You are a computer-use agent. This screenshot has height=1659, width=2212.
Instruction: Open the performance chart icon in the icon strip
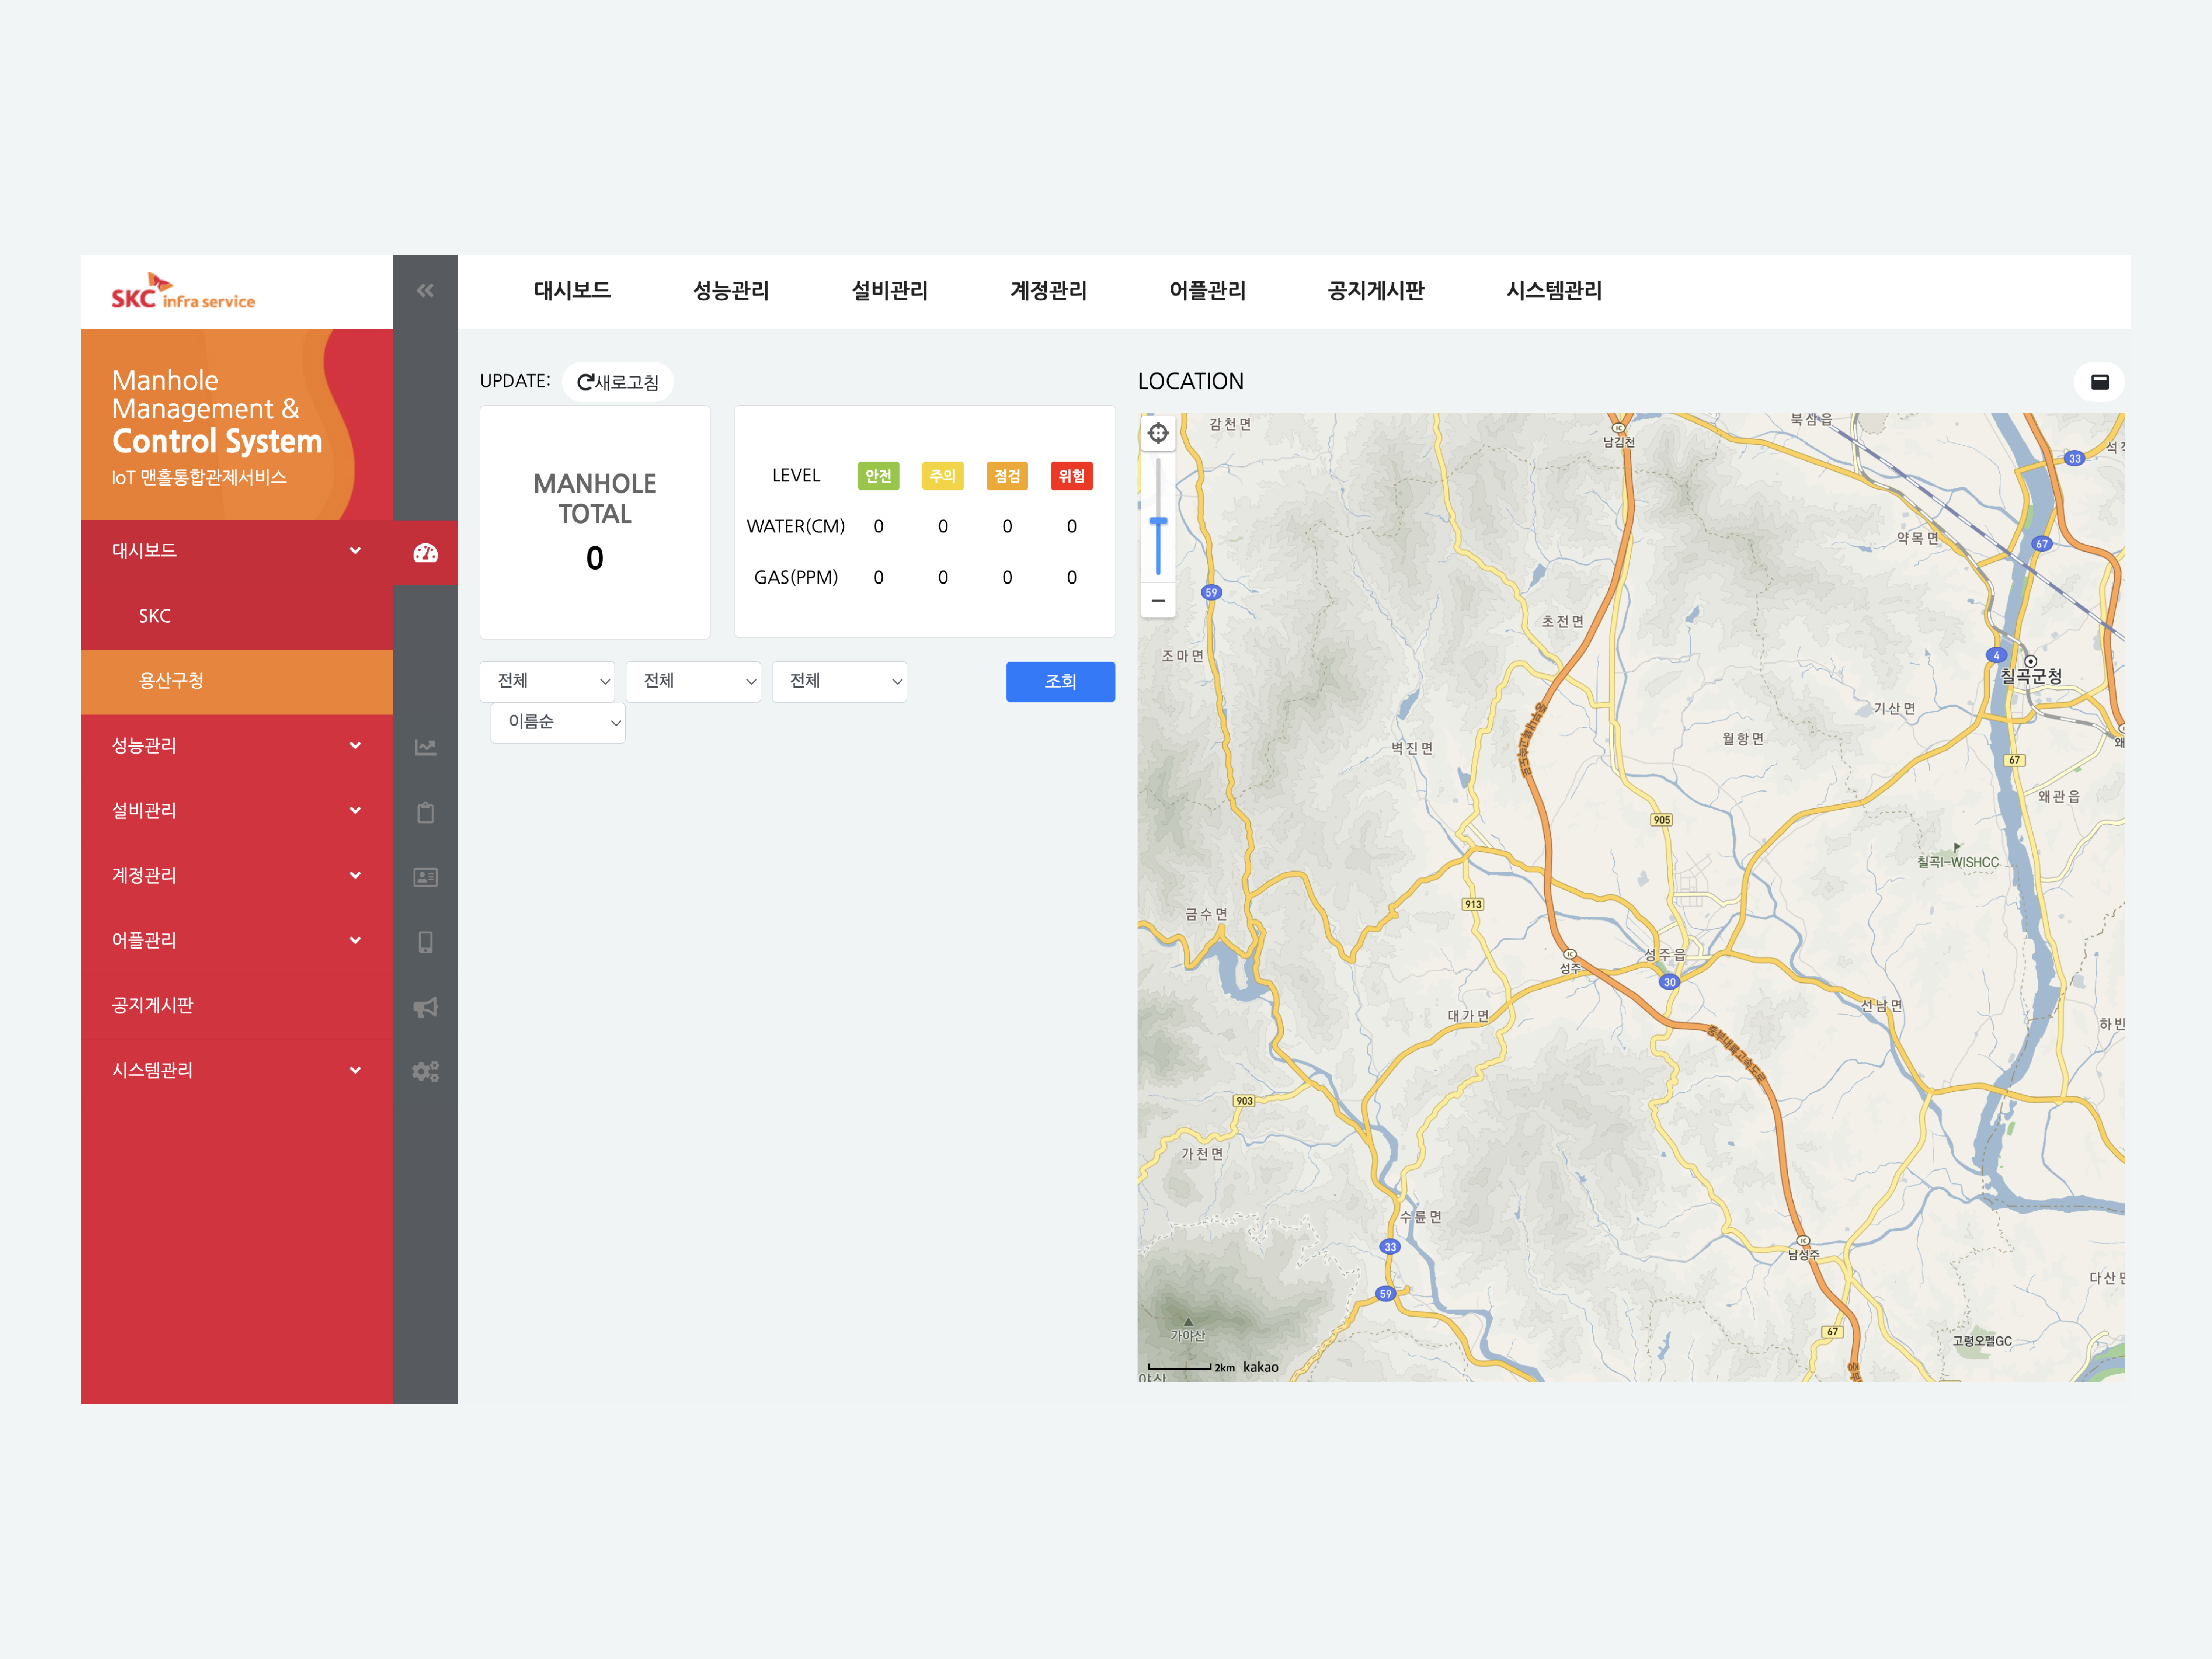click(x=425, y=747)
